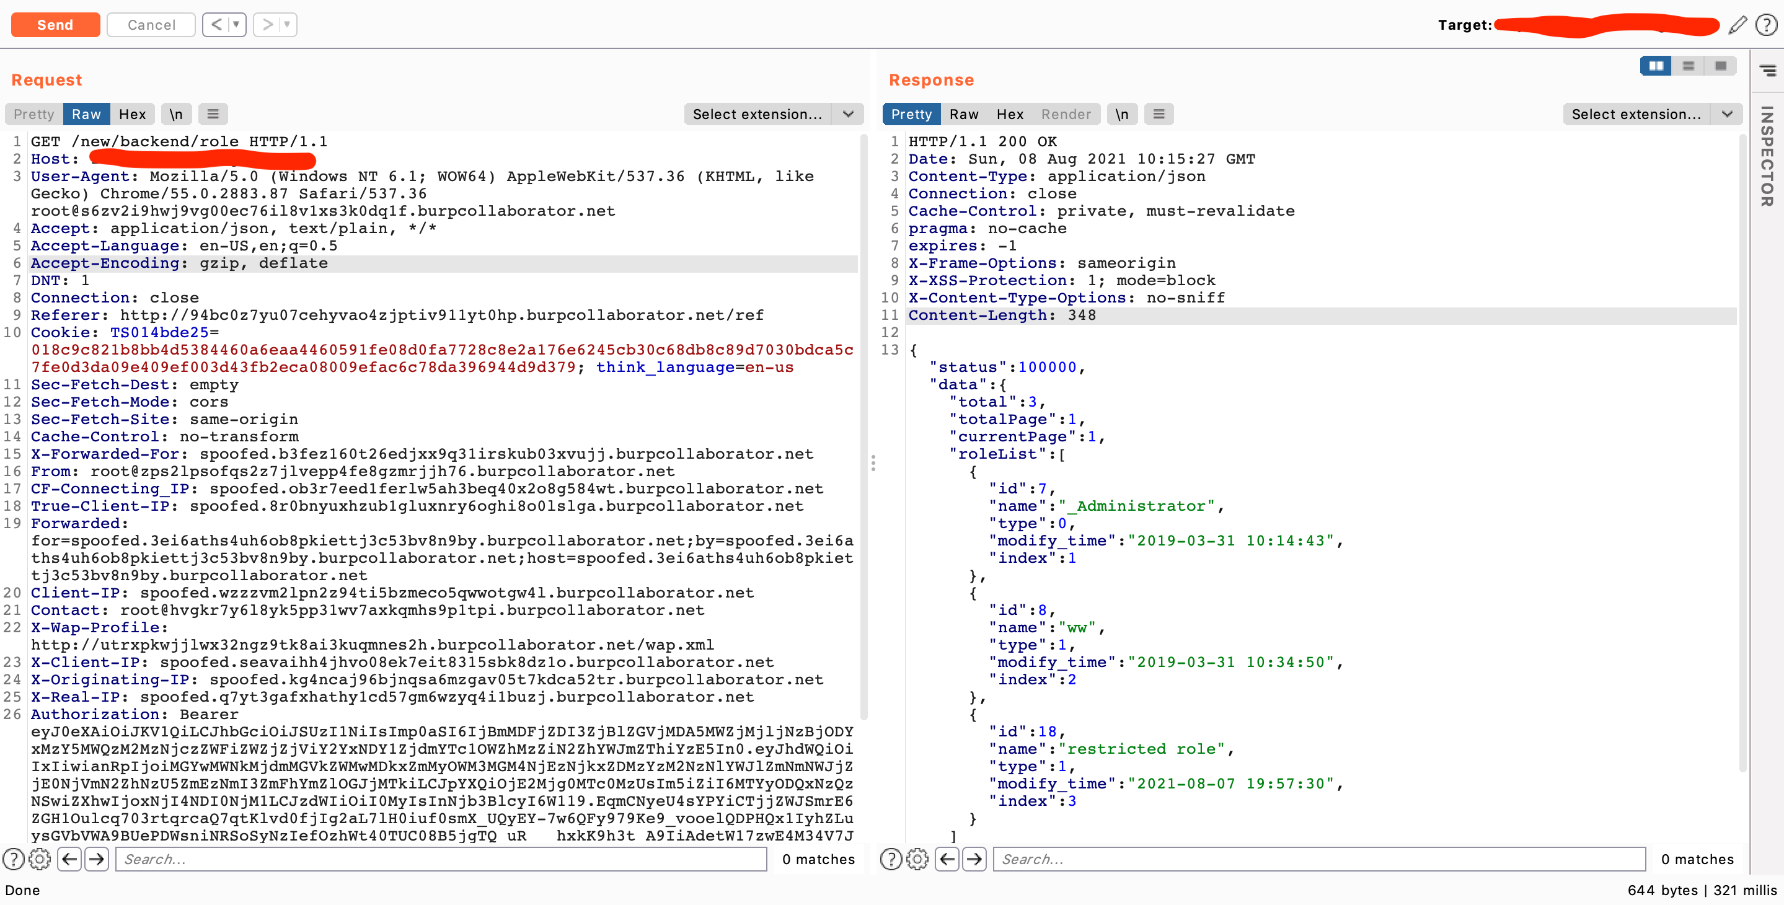1784x905 pixels.
Task: Expand the Inspector panel toggle icon
Action: tap(1767, 71)
